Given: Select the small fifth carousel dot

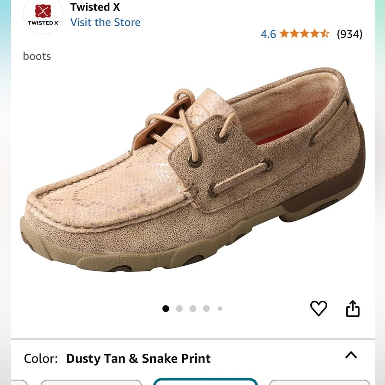Looking at the screenshot, I should coord(220,308).
